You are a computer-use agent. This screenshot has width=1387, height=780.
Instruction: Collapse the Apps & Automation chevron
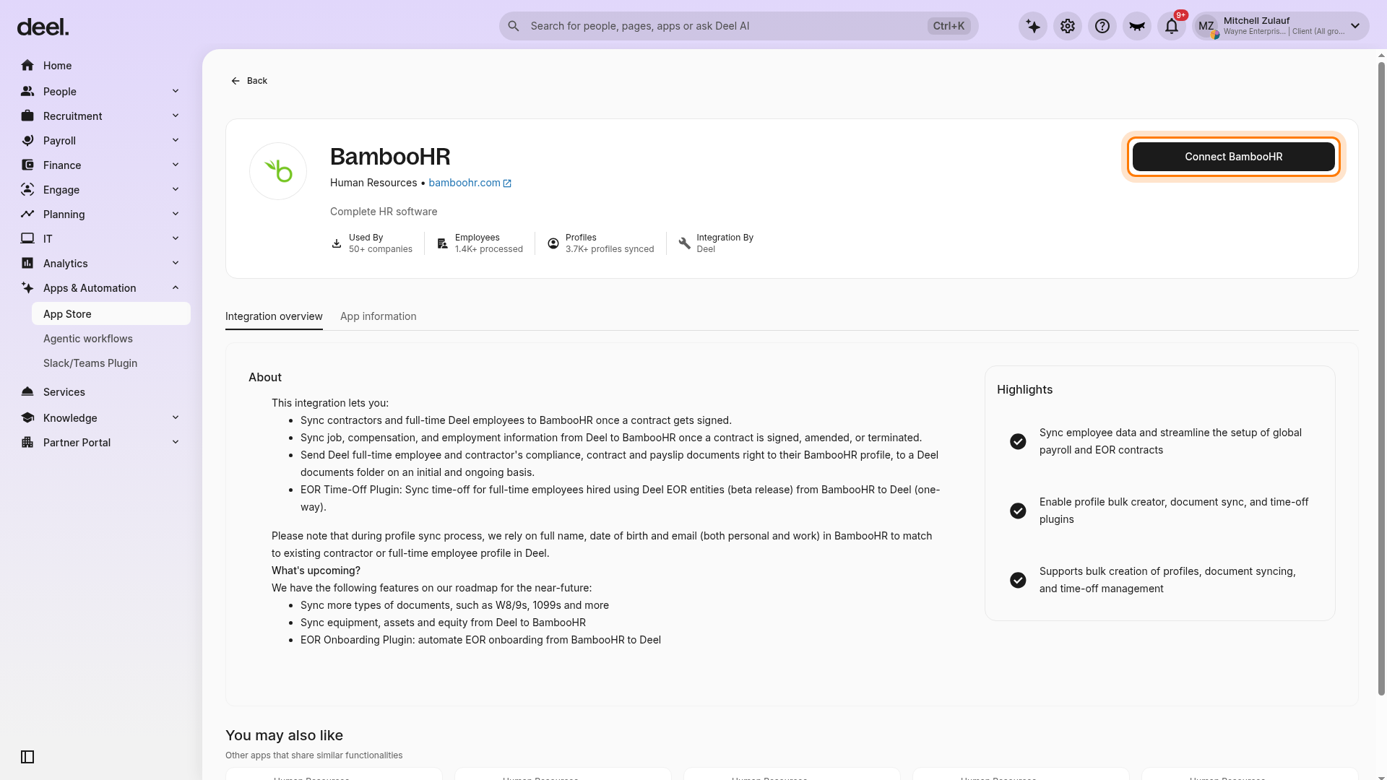point(176,287)
